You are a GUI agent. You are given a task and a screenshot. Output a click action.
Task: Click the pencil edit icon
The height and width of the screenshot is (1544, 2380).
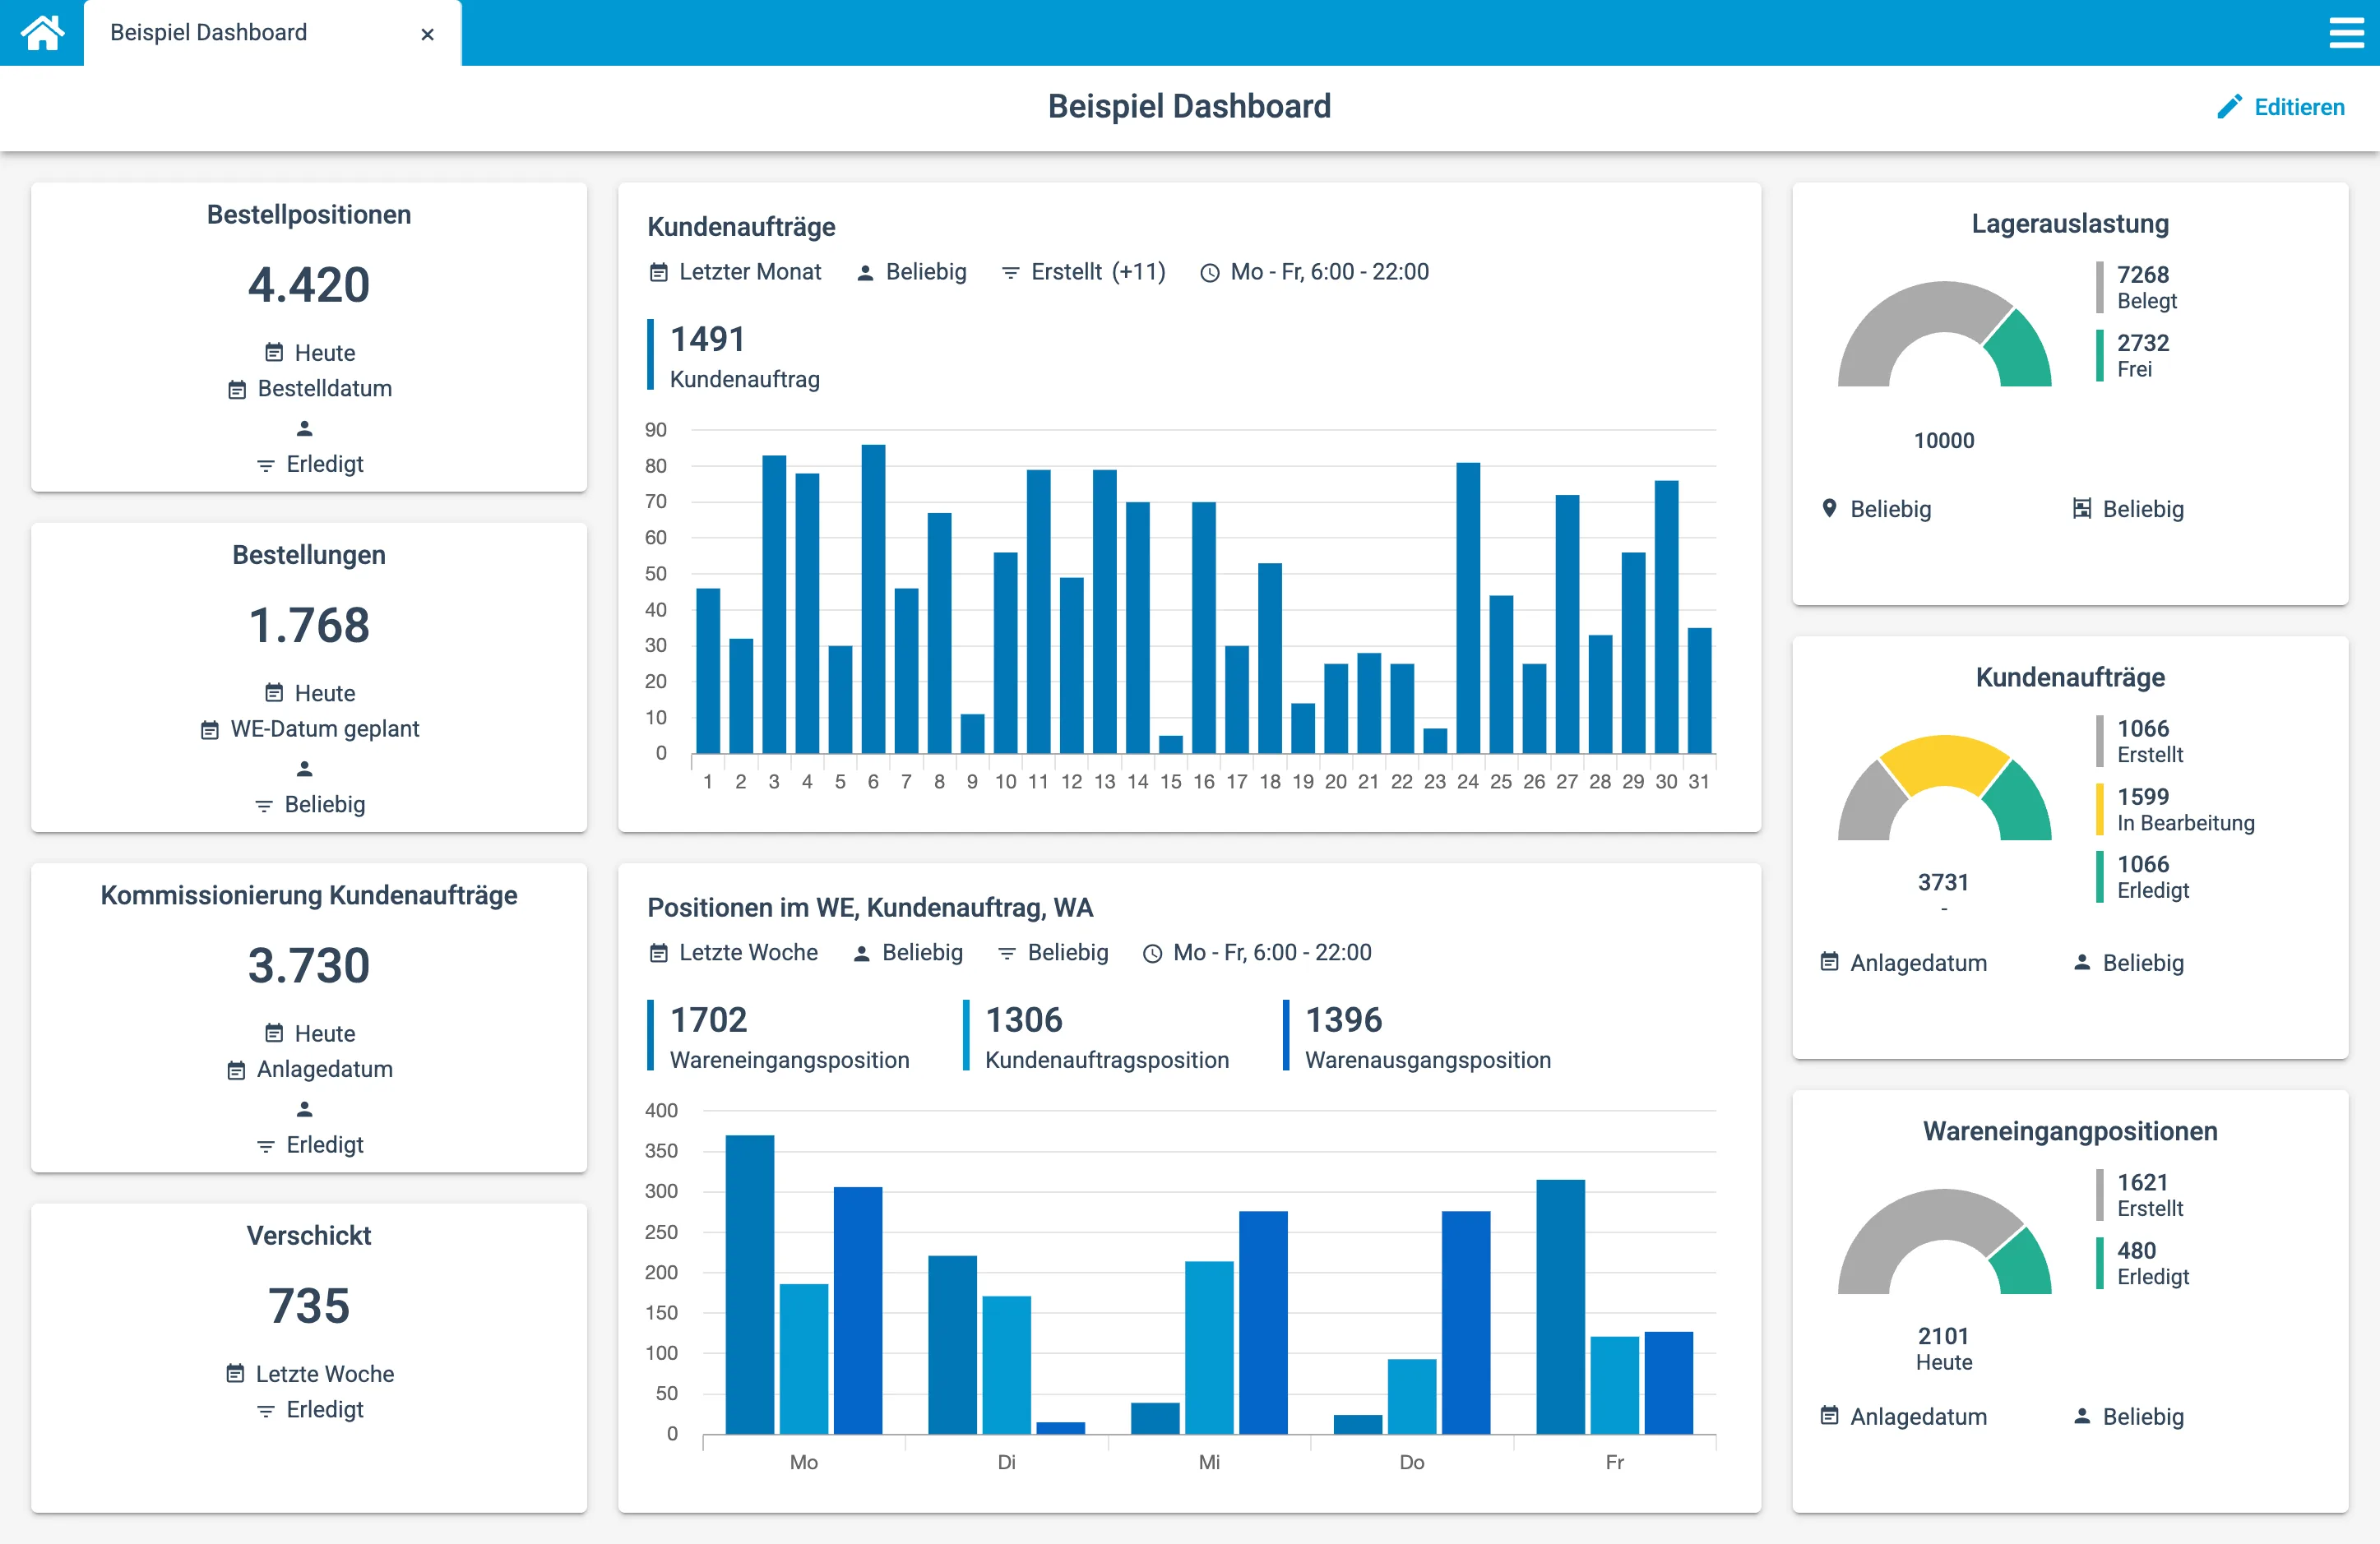tap(2229, 107)
